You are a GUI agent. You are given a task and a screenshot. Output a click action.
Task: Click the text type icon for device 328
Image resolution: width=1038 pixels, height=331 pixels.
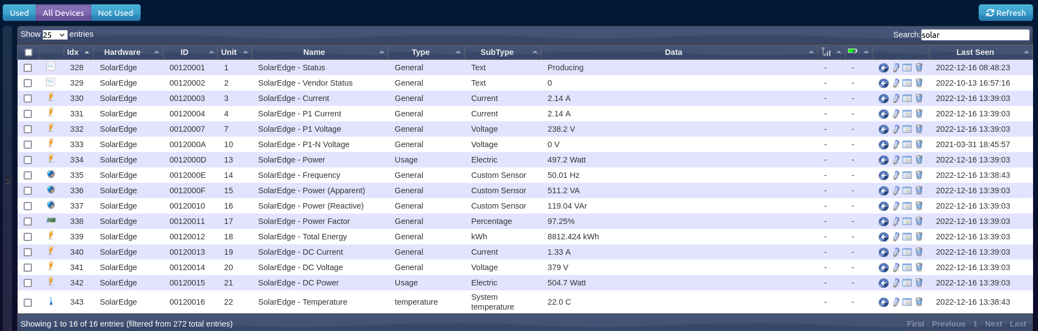[x=51, y=66]
